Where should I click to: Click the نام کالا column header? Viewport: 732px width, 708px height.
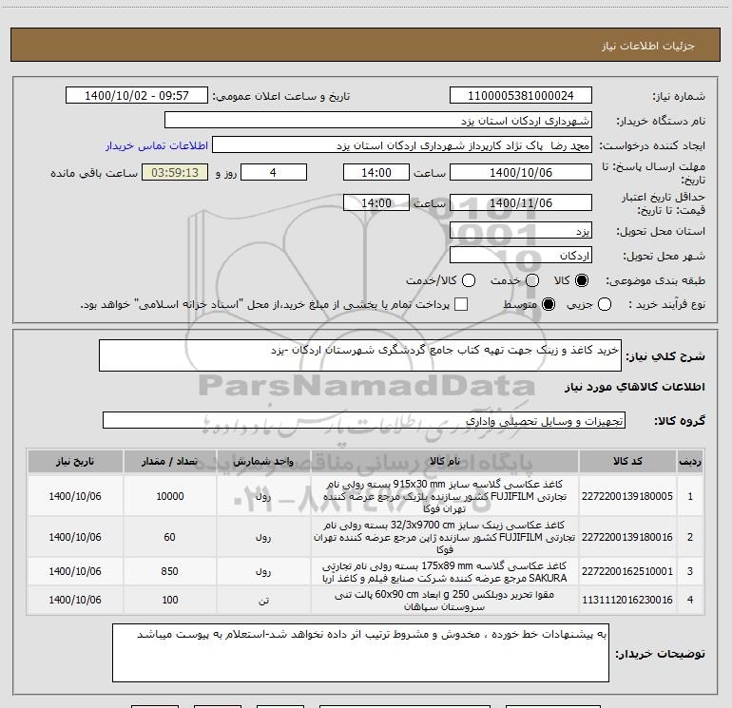(x=445, y=461)
